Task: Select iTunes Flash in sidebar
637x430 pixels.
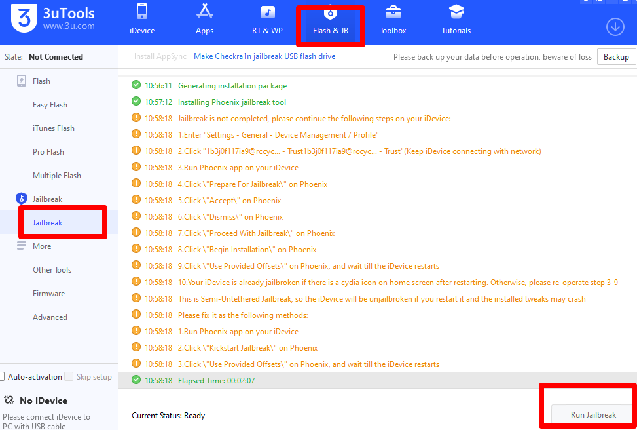Action: [x=54, y=128]
